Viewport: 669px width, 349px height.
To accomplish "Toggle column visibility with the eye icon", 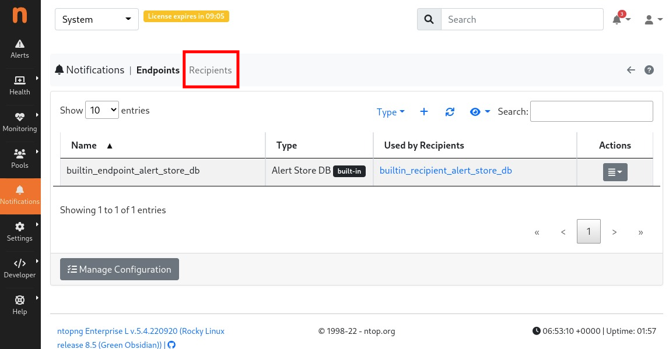I will point(475,111).
